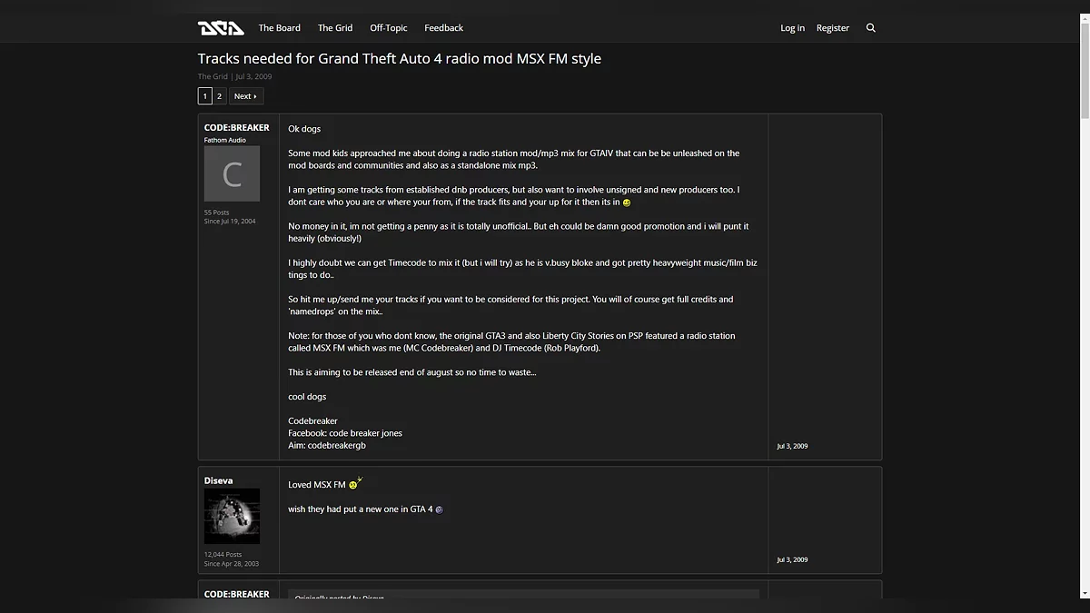Viewport: 1090px width, 613px height.
Task: Click the DOA site logo
Action: [221, 28]
